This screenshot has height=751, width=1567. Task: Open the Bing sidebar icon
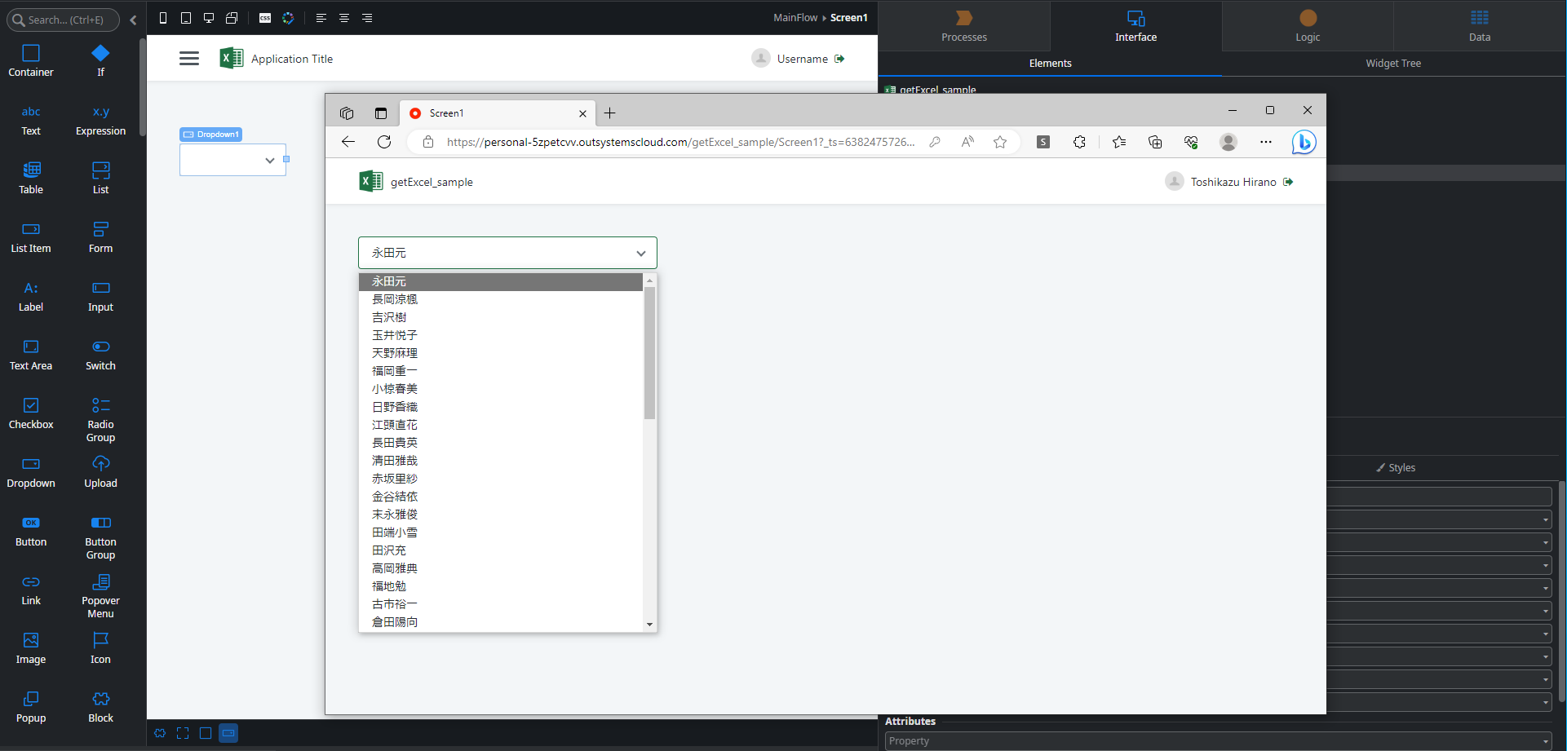click(x=1304, y=142)
